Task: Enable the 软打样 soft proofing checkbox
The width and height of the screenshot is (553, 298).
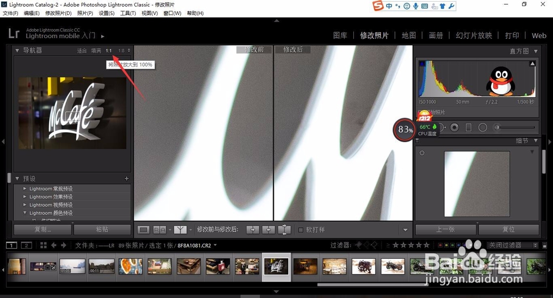Action: [x=301, y=230]
